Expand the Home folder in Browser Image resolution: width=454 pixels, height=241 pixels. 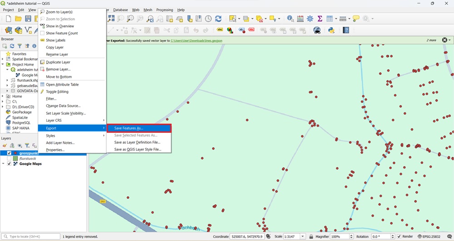[x=3, y=96]
